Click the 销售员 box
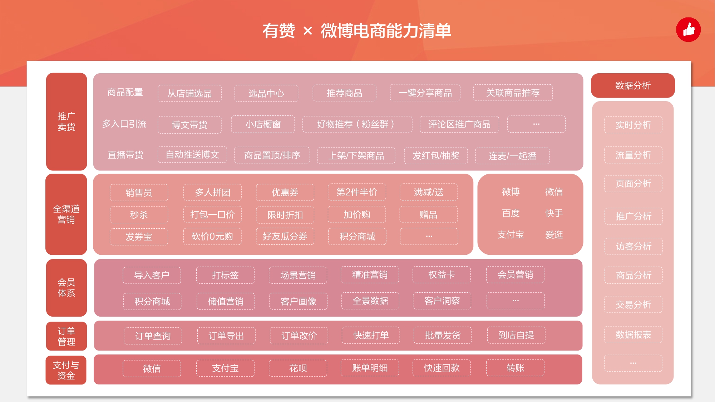 coord(139,193)
